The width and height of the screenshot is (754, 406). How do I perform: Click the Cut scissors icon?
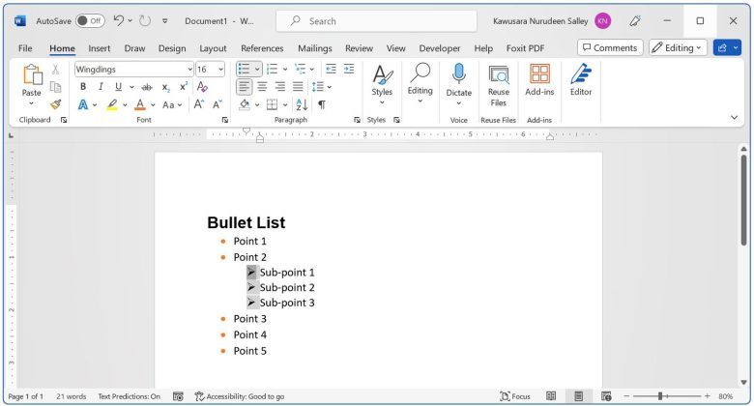tap(56, 70)
